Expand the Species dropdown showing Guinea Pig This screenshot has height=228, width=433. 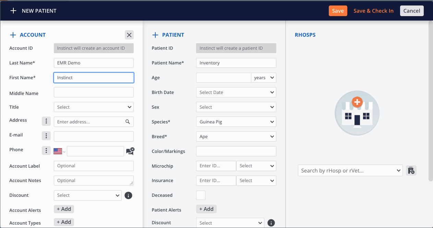tap(236, 122)
